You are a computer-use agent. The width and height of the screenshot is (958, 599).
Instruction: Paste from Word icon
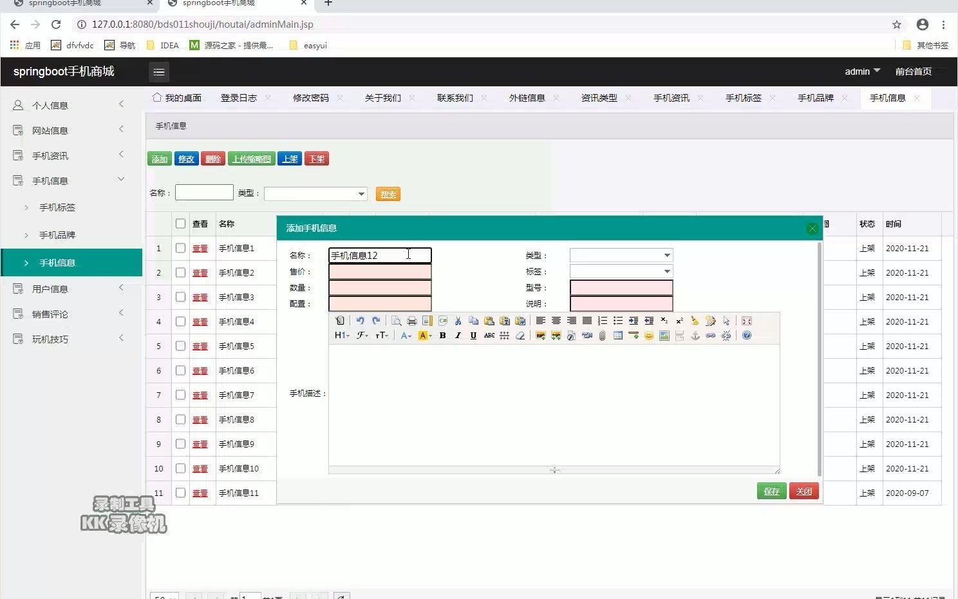[520, 321]
